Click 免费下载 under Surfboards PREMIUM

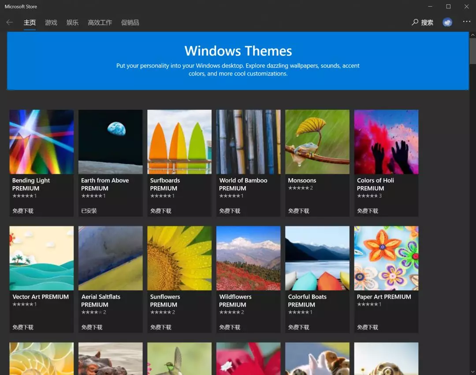pyautogui.click(x=160, y=211)
